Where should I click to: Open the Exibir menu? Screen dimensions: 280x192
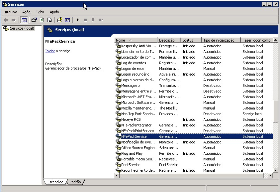40,12
